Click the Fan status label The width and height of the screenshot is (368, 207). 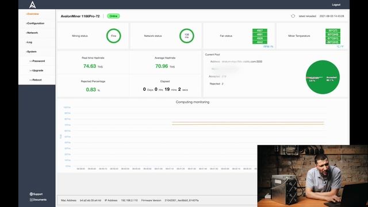pos(226,36)
